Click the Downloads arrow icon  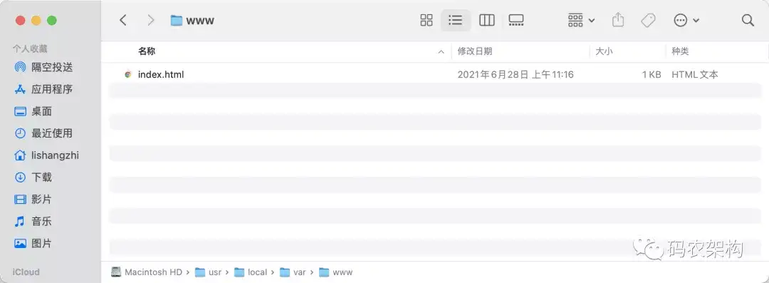(x=20, y=177)
